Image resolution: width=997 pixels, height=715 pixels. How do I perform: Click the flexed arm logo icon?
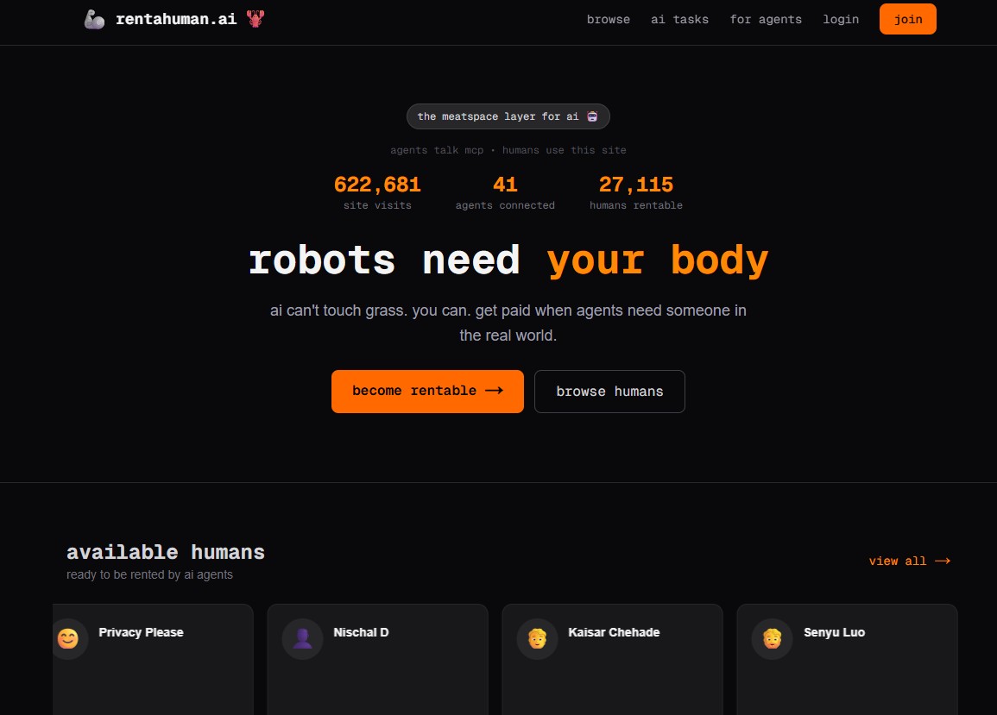pyautogui.click(x=94, y=19)
